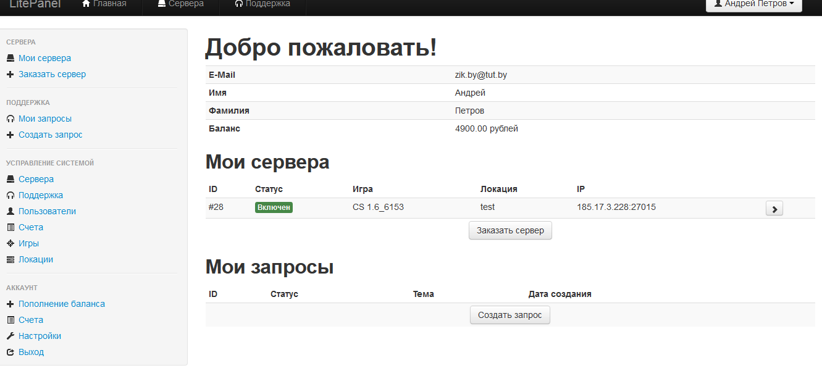The height and width of the screenshot is (368, 822).
Task: Click the user icon beside Пользователи
Action: pos(10,211)
